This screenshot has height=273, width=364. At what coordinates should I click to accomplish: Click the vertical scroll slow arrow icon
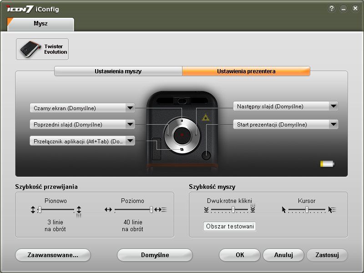click(33, 210)
